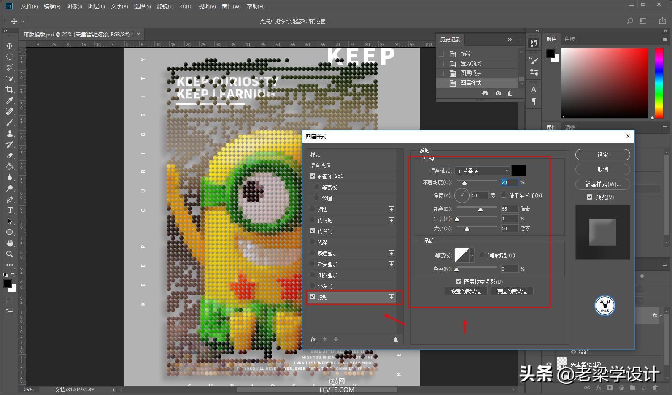Click the trash icon in History panel
Screen dimensions: 672x395
(510, 93)
